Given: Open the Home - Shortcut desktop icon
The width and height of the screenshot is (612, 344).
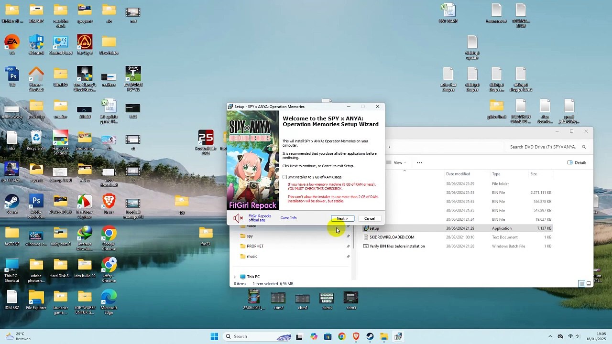Looking at the screenshot, I should click(36, 79).
